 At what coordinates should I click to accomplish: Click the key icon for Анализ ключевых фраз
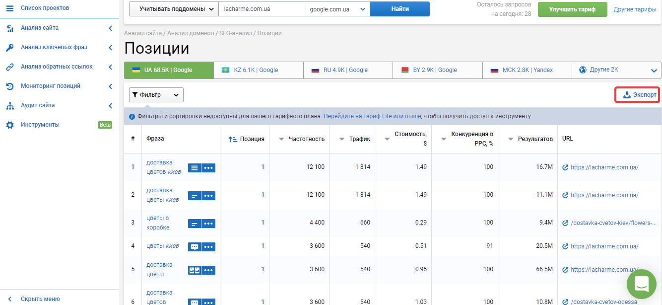coord(10,48)
